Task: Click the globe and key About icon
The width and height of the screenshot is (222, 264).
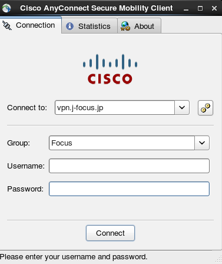Action: coord(125,26)
